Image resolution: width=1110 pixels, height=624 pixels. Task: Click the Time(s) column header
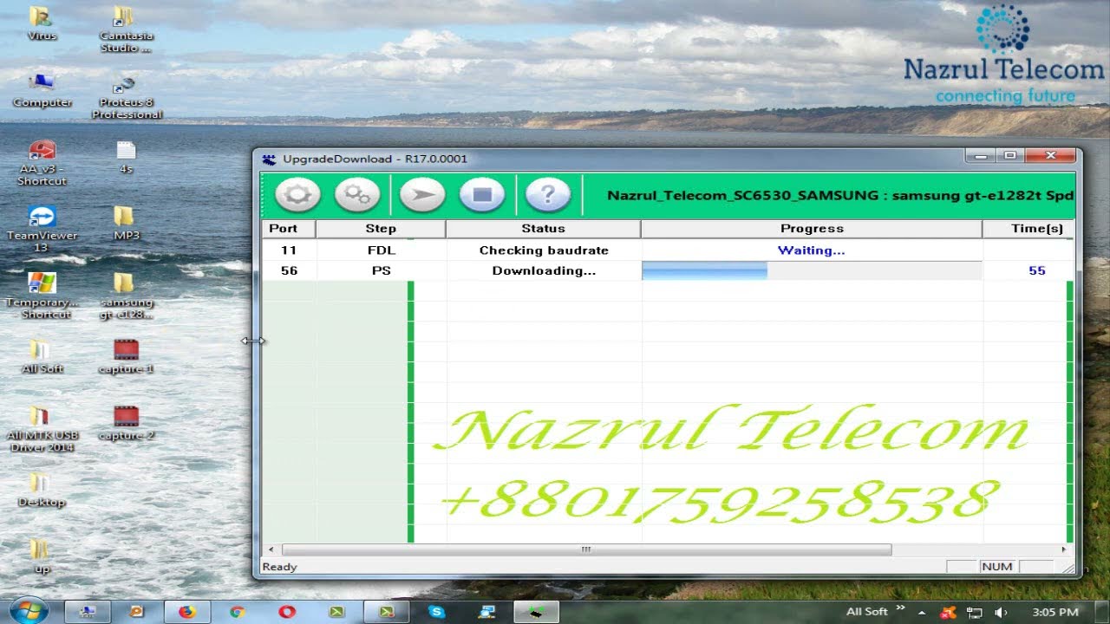point(1028,229)
